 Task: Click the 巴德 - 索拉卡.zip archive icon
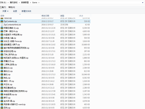tap(2, 31)
